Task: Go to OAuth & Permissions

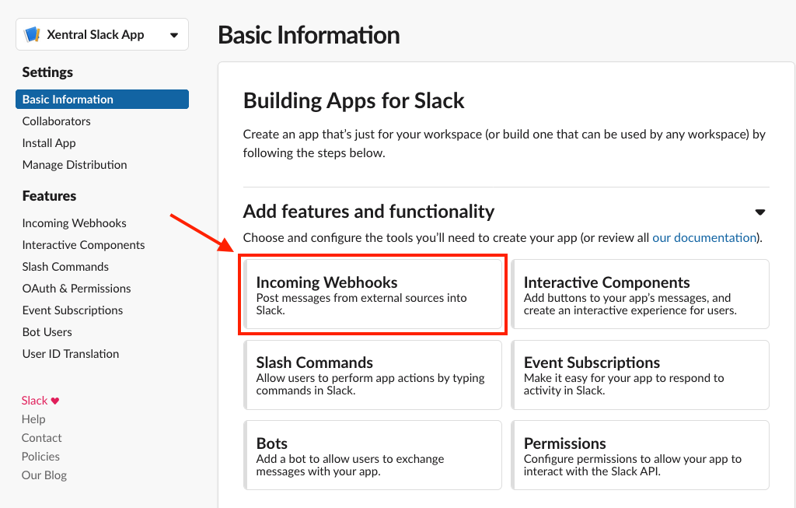Action: (x=76, y=289)
